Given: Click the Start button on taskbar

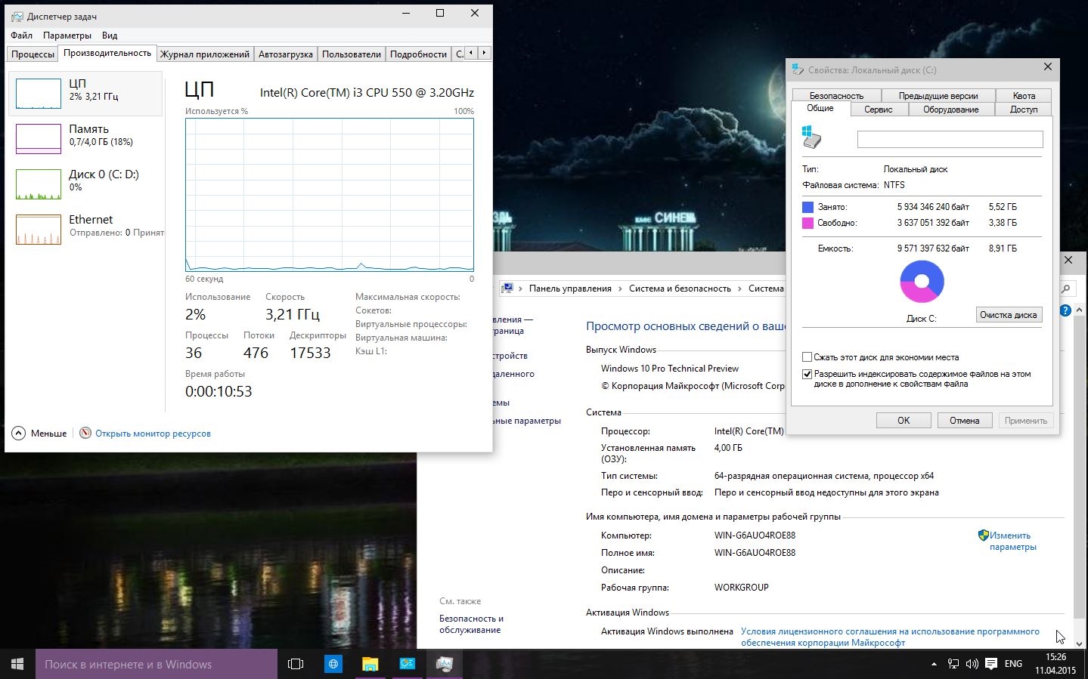Looking at the screenshot, I should tap(17, 664).
